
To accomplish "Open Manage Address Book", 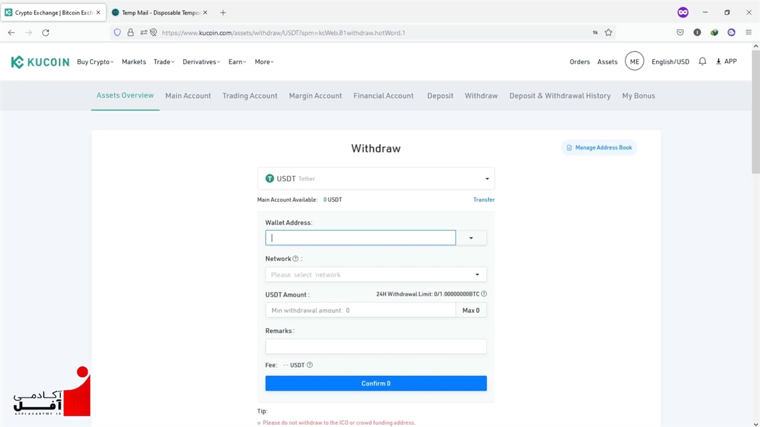I will (x=599, y=148).
